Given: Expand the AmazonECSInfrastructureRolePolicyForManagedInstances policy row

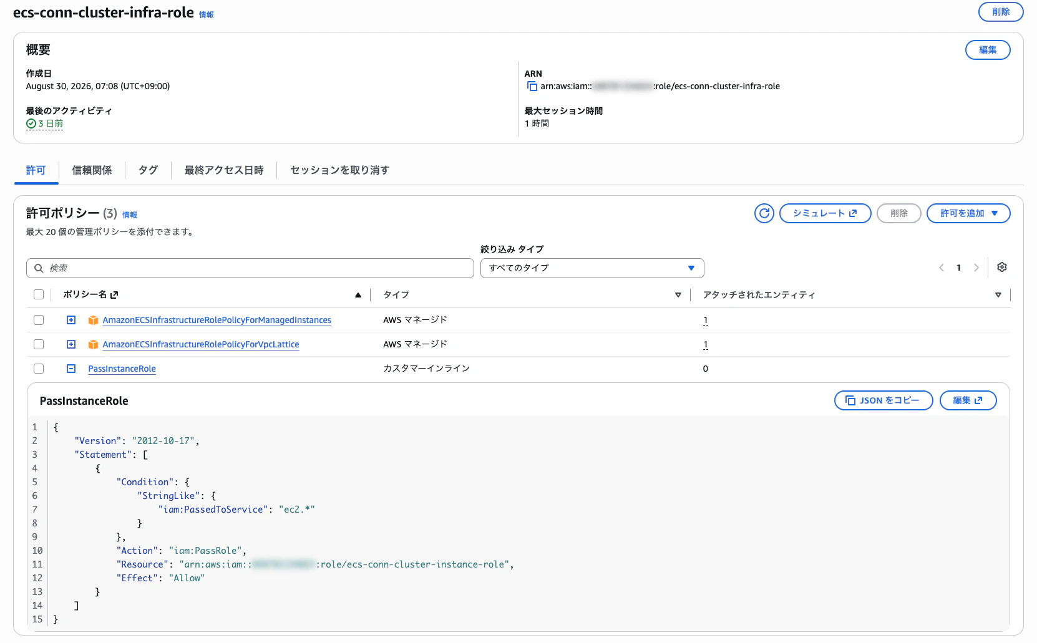Looking at the screenshot, I should (x=71, y=320).
